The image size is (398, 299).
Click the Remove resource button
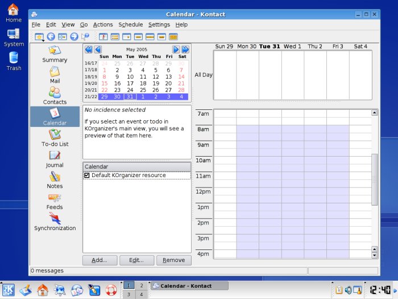click(x=173, y=260)
